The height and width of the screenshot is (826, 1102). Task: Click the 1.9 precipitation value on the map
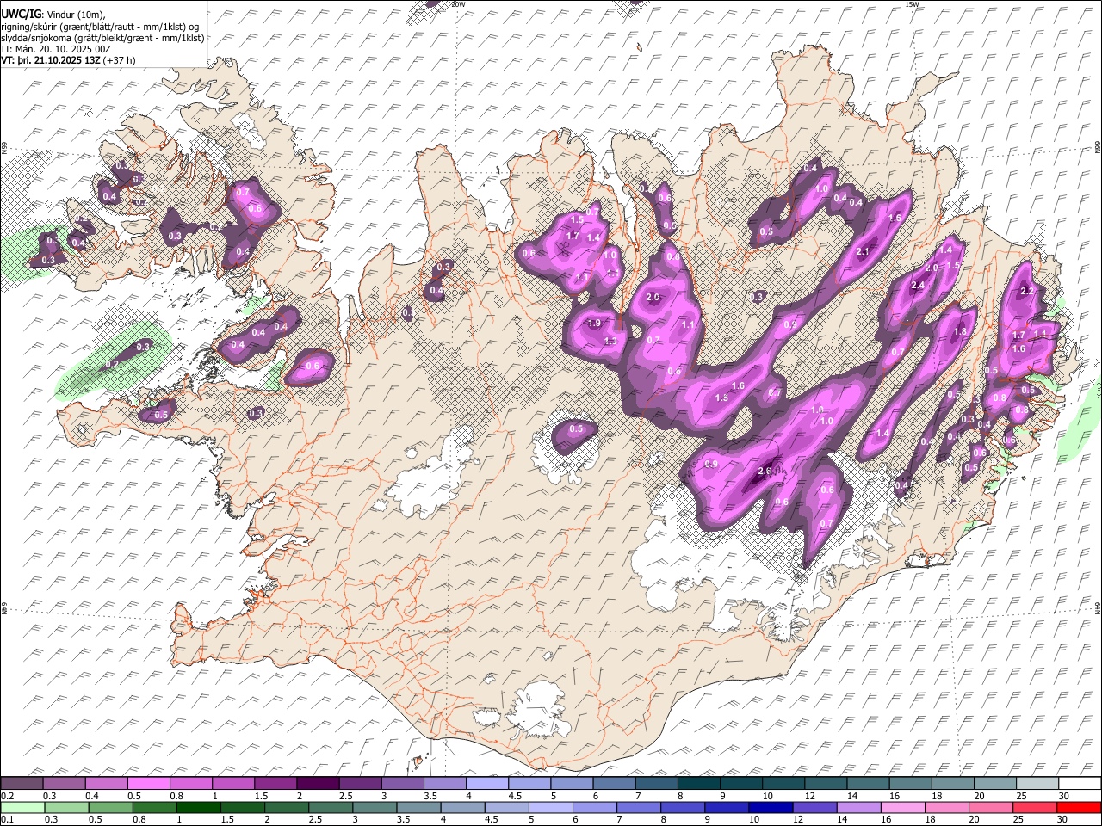(594, 324)
